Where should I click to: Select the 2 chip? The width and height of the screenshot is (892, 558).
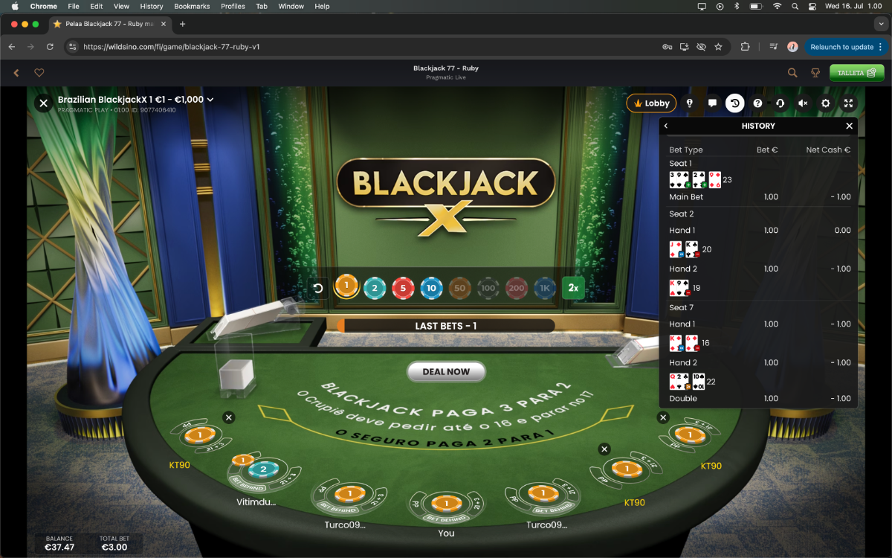coord(375,288)
